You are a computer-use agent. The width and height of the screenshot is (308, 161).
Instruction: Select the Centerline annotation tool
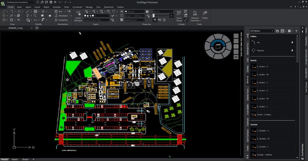pos(61,20)
